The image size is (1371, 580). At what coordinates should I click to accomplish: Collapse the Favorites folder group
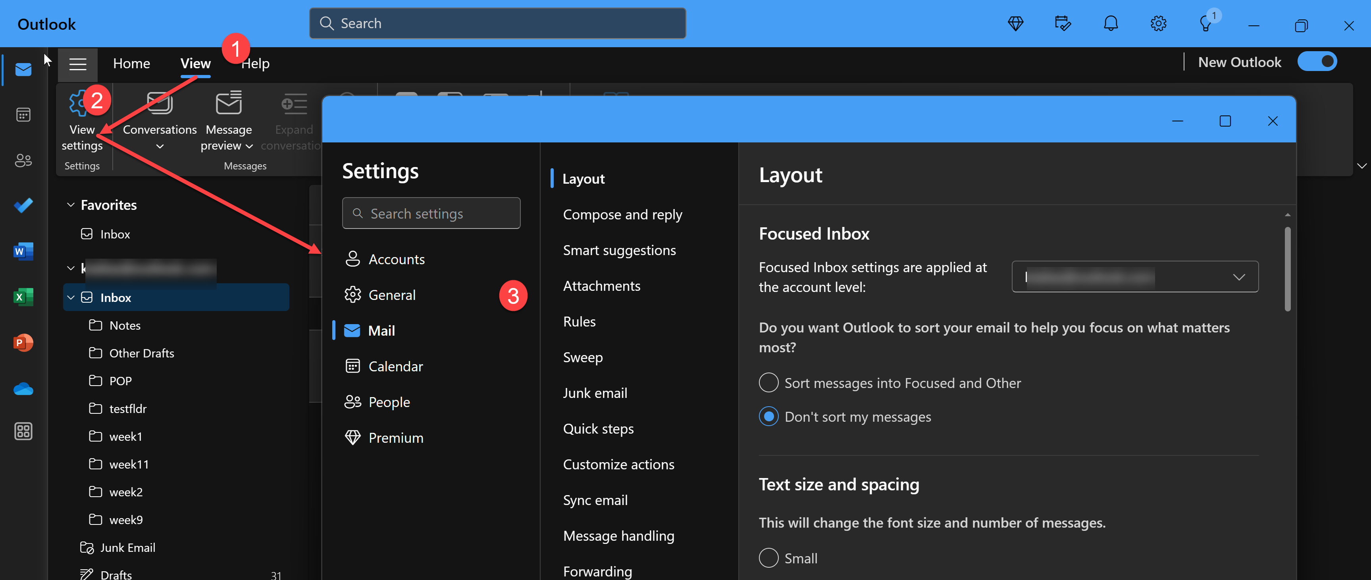pos(71,205)
